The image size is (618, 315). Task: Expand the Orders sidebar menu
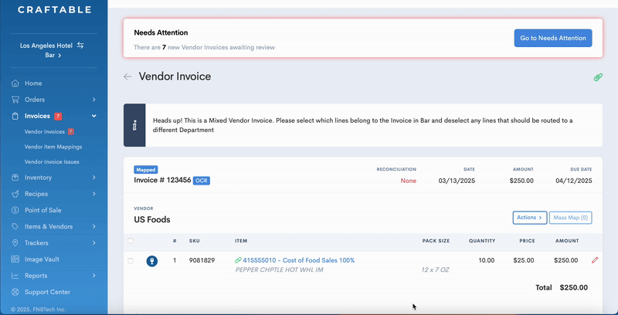[93, 100]
